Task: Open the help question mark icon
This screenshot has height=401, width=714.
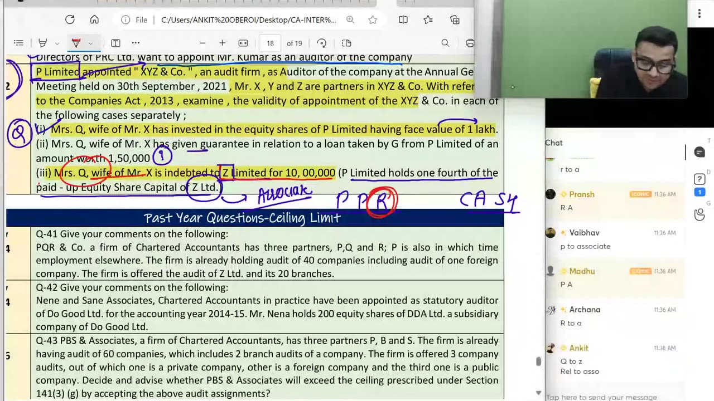Action: 699,179
